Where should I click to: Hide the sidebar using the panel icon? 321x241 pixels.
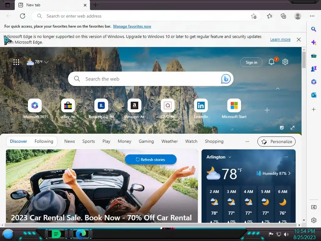(x=313, y=207)
